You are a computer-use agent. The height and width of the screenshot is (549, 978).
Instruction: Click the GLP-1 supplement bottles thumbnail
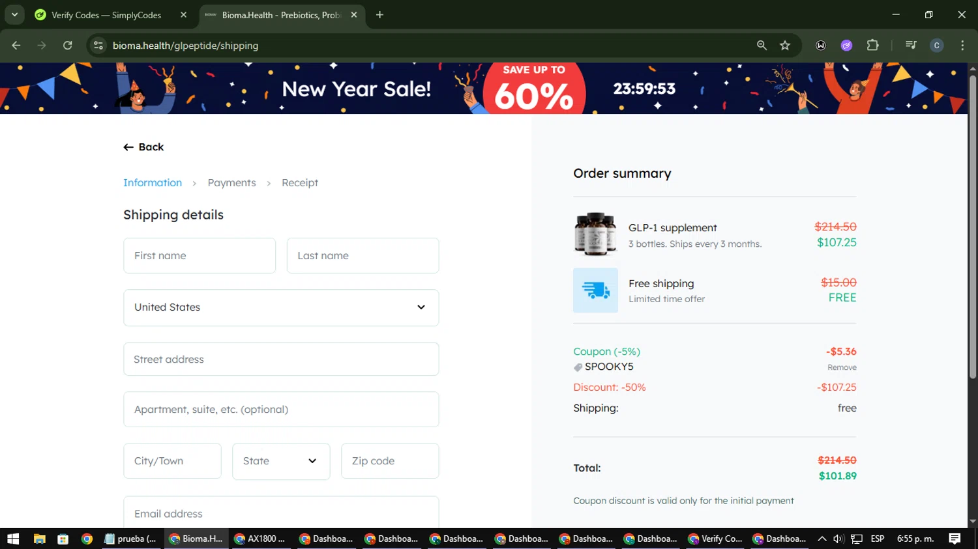(595, 233)
